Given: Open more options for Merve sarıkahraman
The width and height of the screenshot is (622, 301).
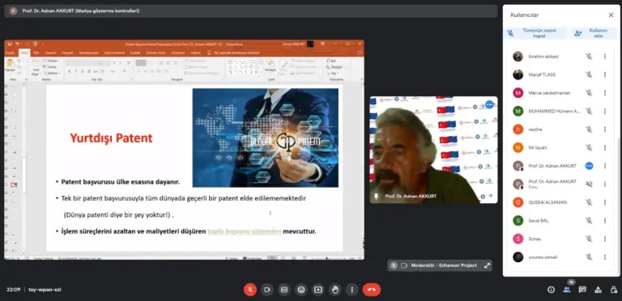Looking at the screenshot, I should click(605, 93).
